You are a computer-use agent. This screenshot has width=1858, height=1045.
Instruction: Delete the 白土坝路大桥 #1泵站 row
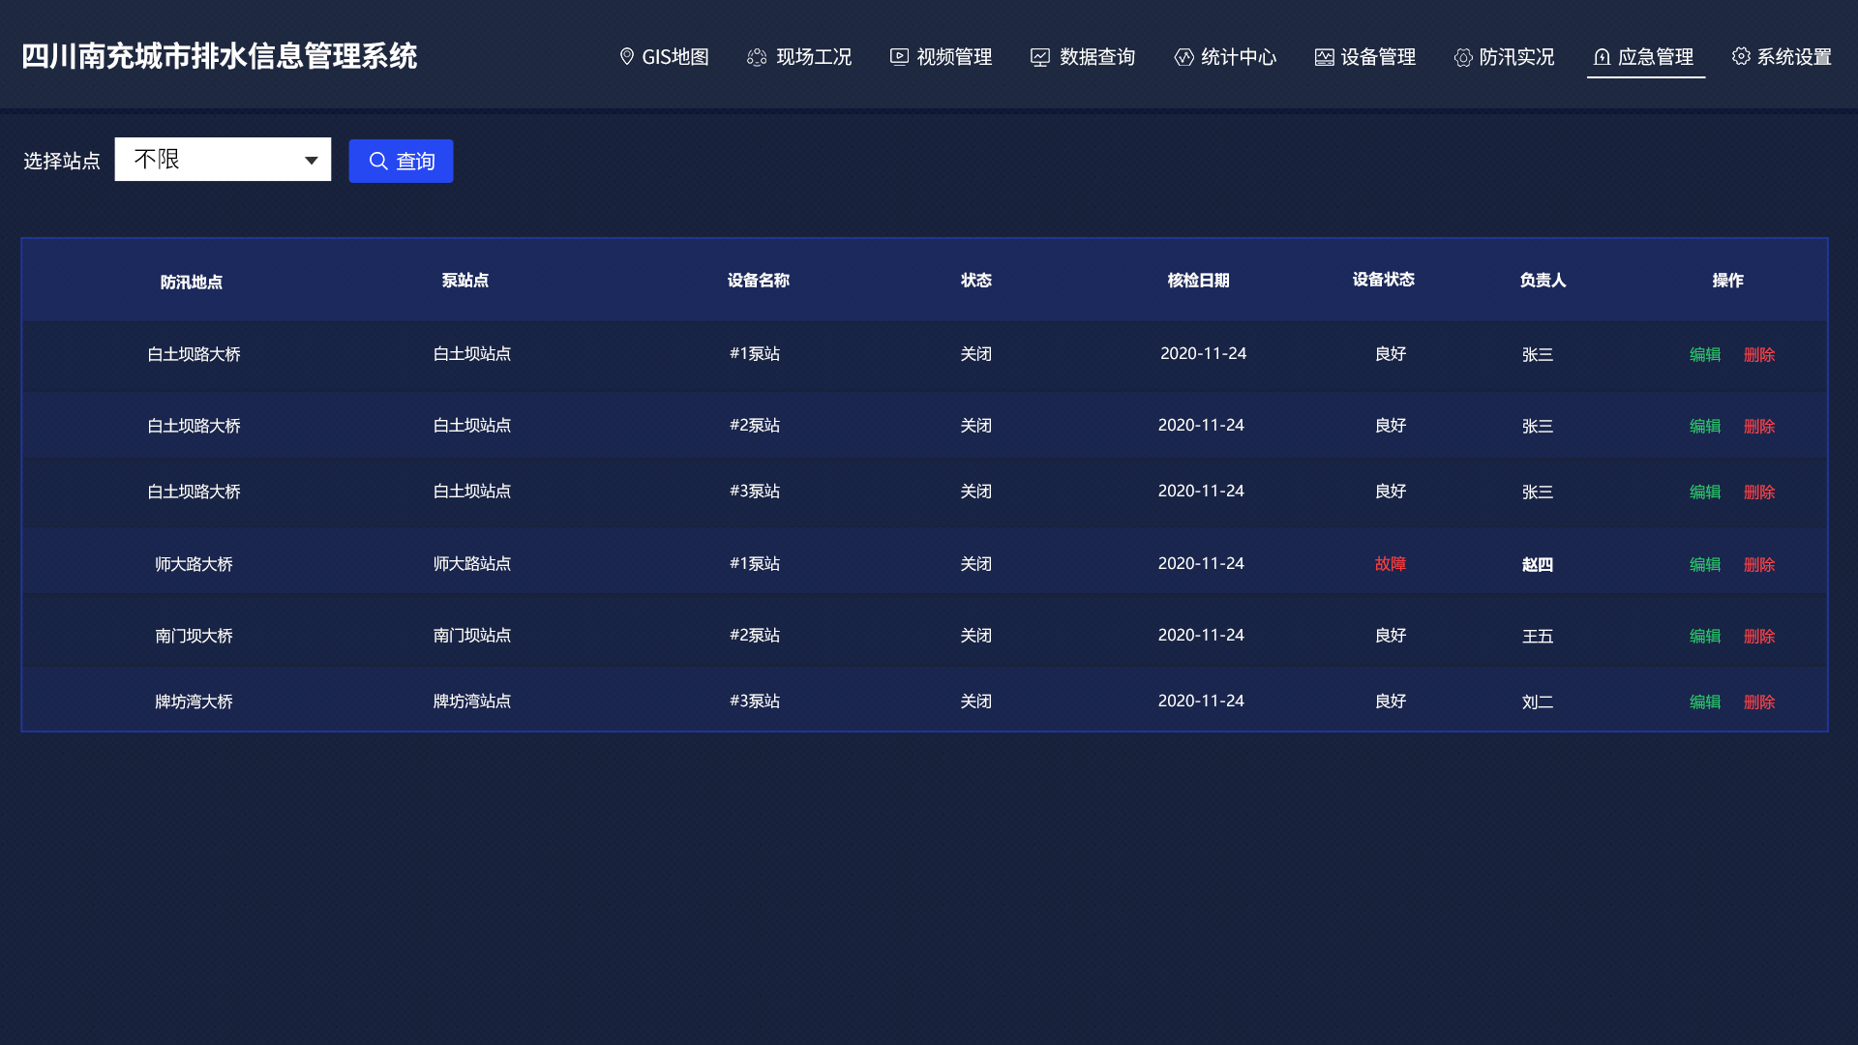1758,355
